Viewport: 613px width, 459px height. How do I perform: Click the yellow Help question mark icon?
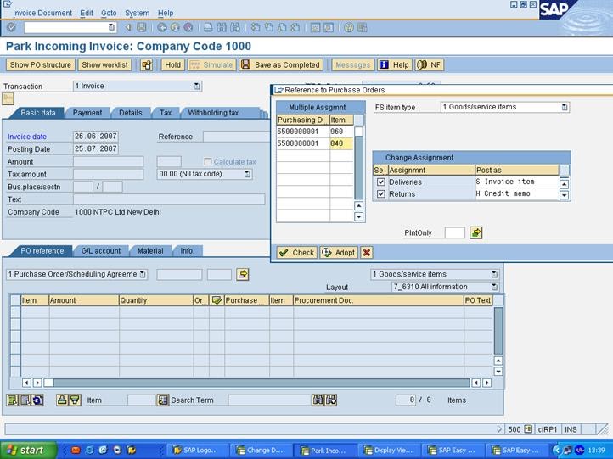[349, 27]
